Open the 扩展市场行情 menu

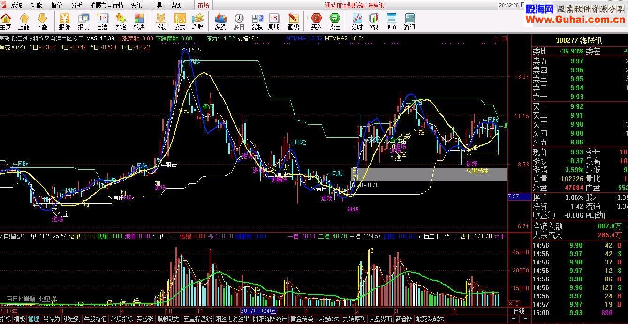click(x=106, y=5)
